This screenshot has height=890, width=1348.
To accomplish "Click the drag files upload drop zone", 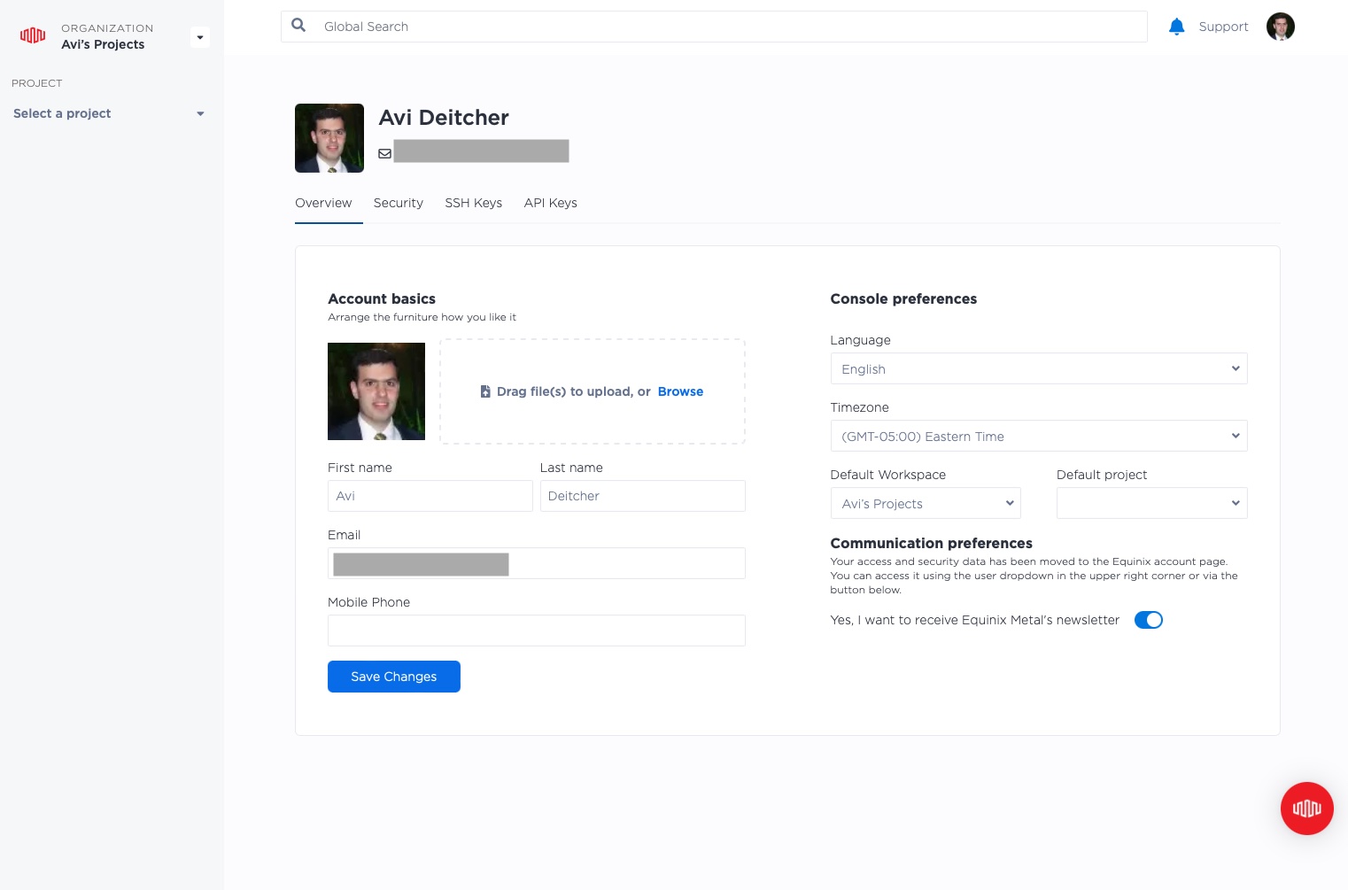I will point(593,391).
